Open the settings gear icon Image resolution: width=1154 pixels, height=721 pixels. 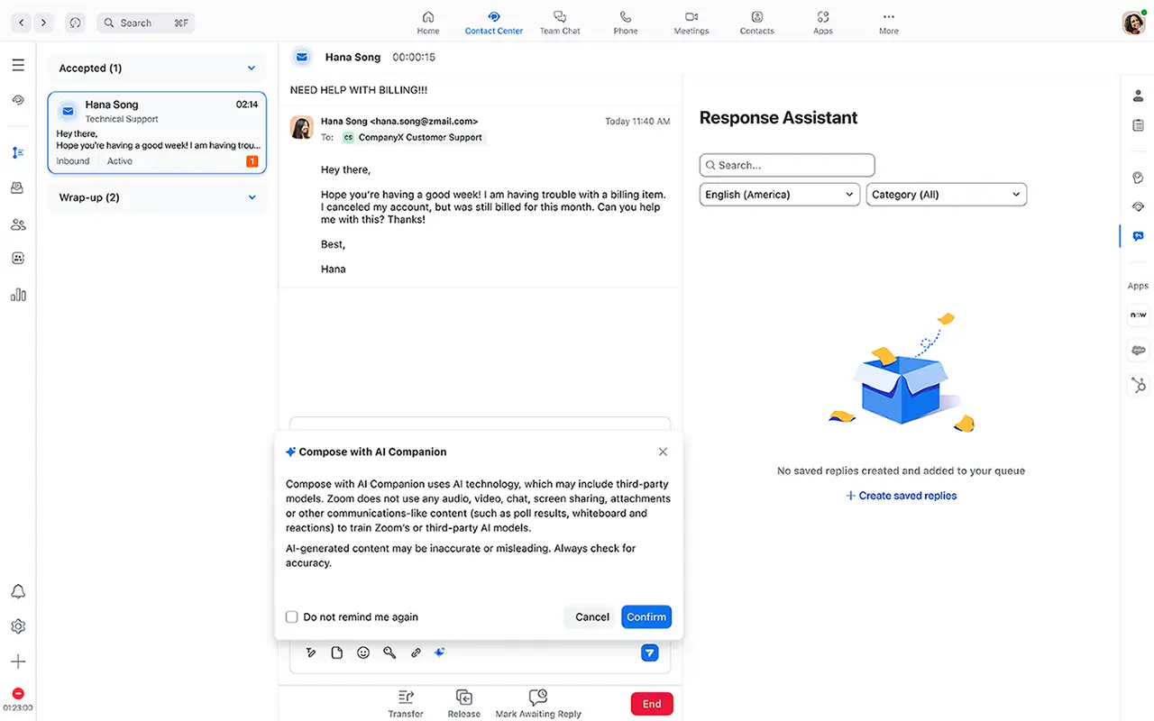18,626
